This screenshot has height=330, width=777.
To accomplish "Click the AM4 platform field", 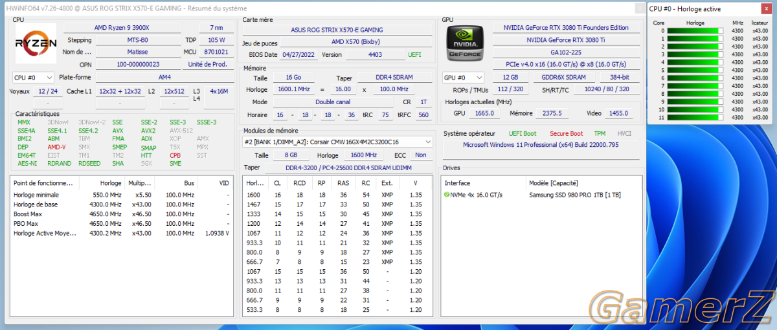I will (164, 78).
